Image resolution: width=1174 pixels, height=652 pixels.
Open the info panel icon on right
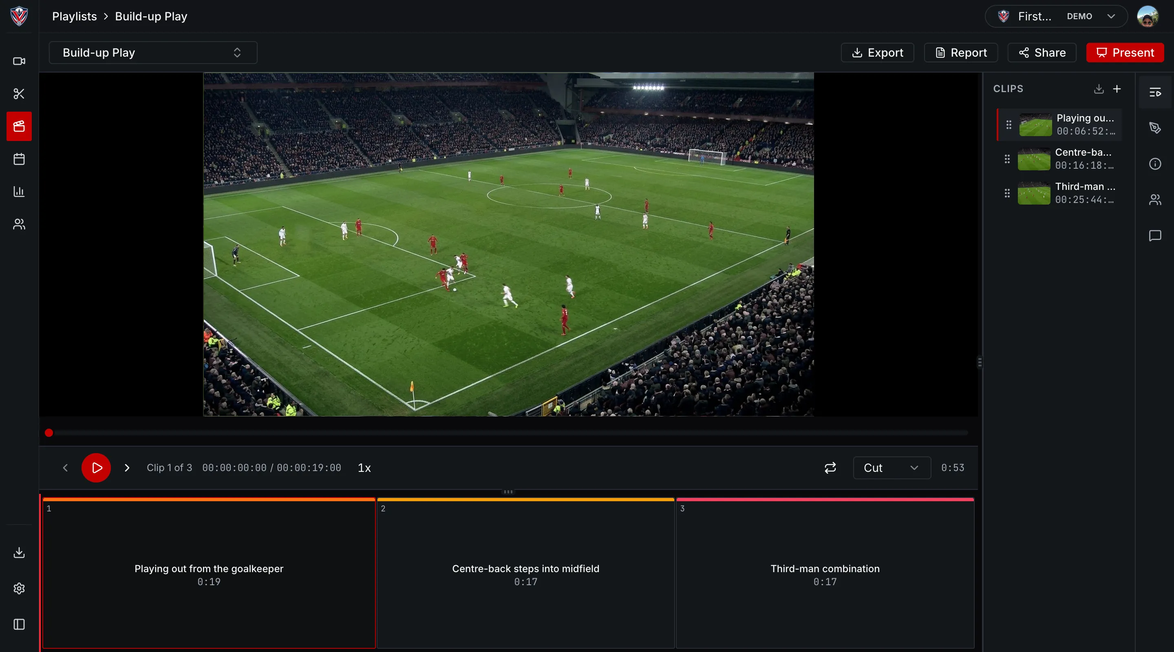tap(1155, 163)
